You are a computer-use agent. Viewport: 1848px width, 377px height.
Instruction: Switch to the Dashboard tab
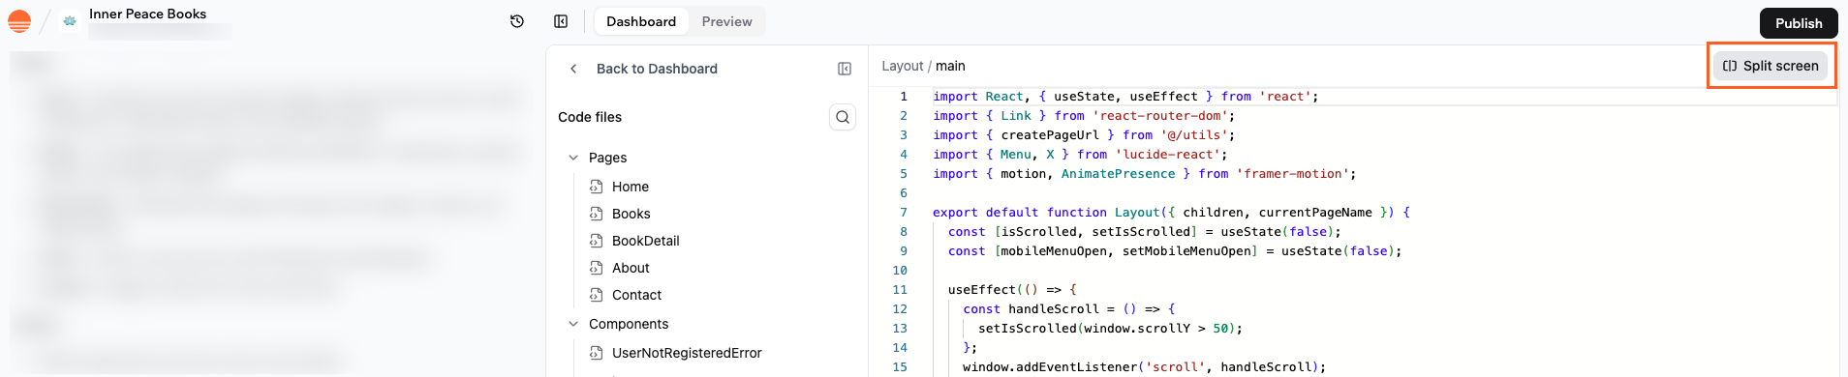(x=641, y=21)
